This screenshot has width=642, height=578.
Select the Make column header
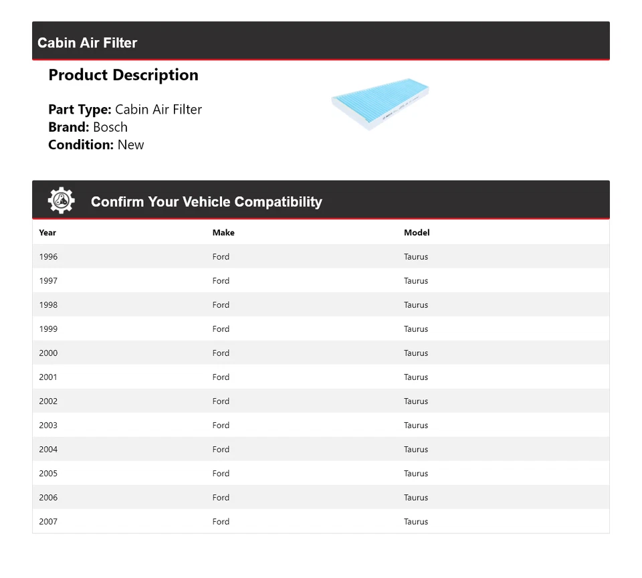[x=223, y=233]
